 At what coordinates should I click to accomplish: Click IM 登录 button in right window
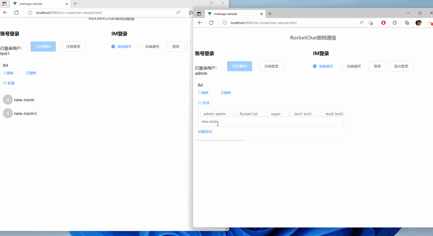click(377, 66)
